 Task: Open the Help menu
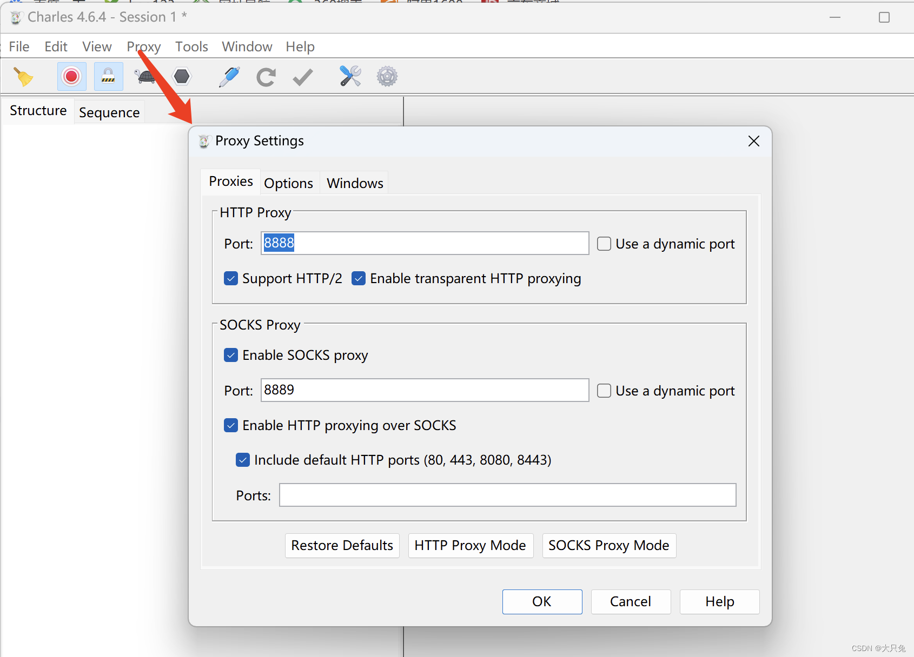[x=300, y=46]
